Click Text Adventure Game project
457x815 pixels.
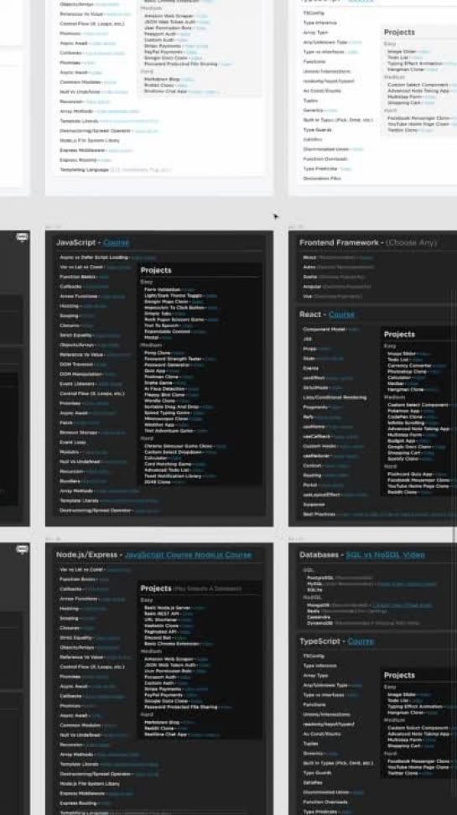169,431
